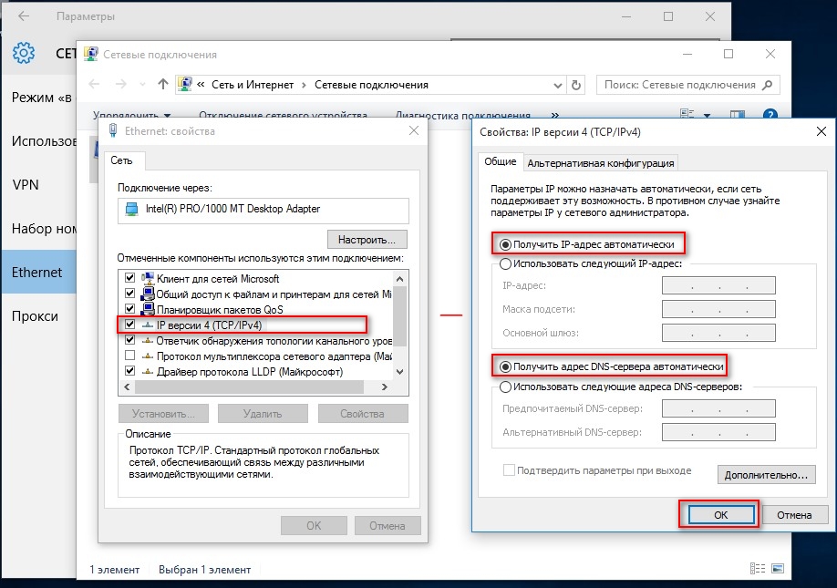This screenshot has height=588, width=837.
Task: Open the Прокси settings section
Action: coord(35,315)
